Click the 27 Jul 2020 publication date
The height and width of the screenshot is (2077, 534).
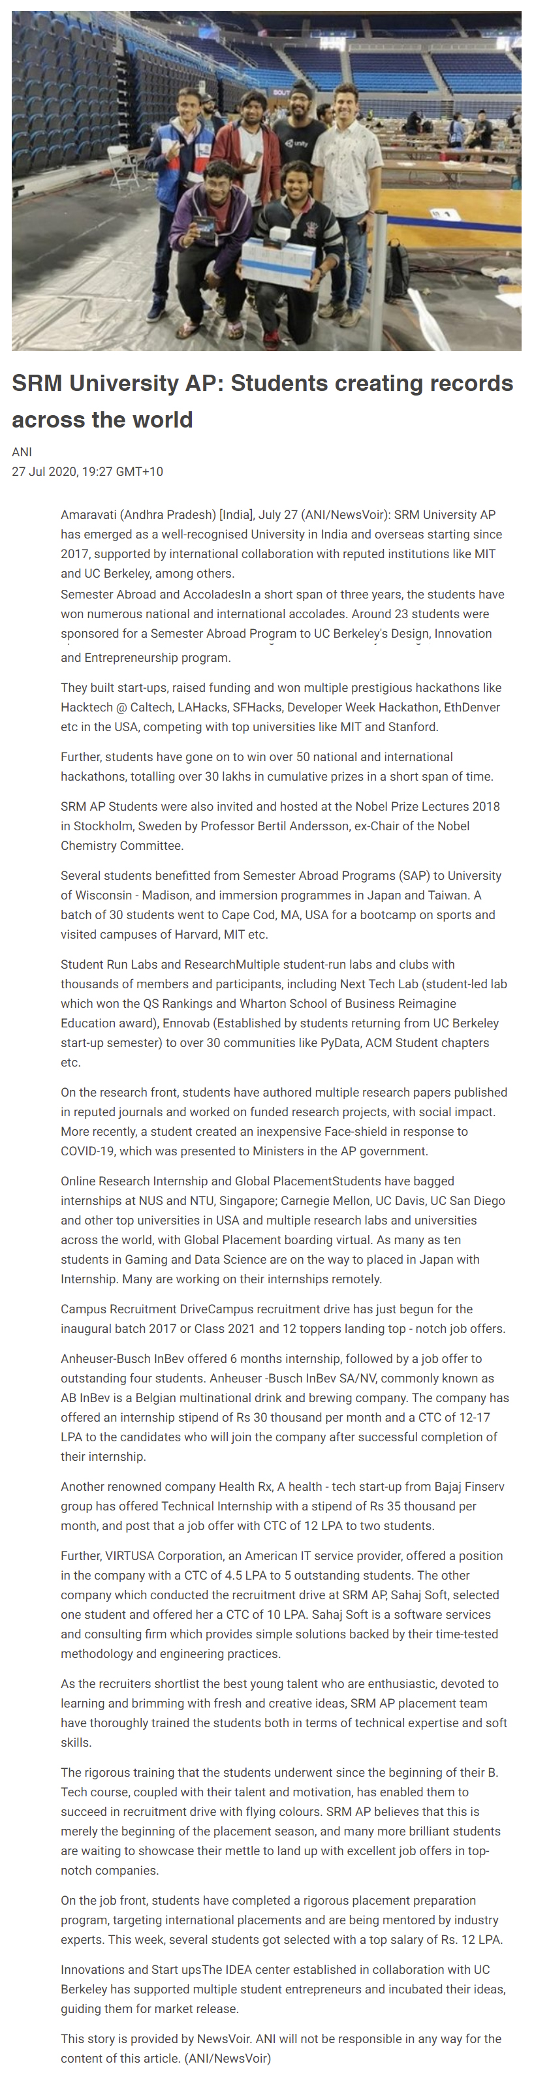(x=87, y=472)
